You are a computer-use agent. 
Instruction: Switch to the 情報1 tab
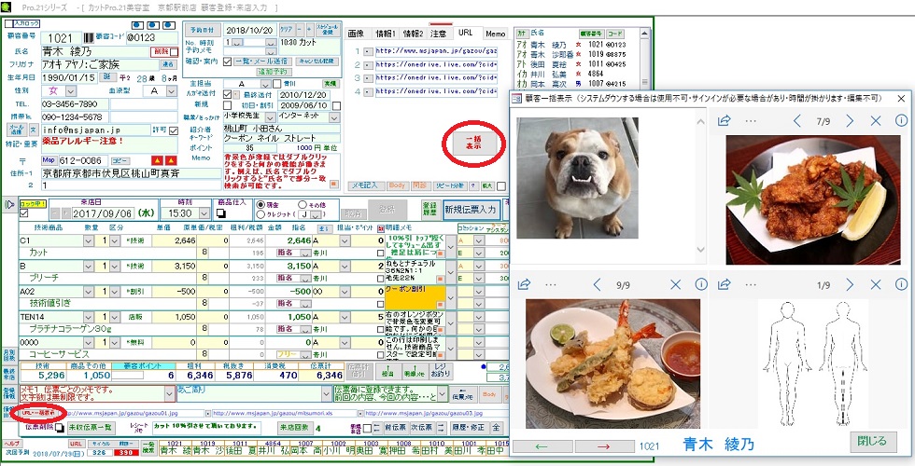[x=385, y=34]
